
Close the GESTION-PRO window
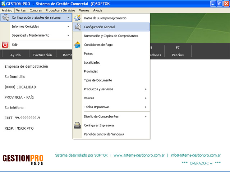coord(226,4)
